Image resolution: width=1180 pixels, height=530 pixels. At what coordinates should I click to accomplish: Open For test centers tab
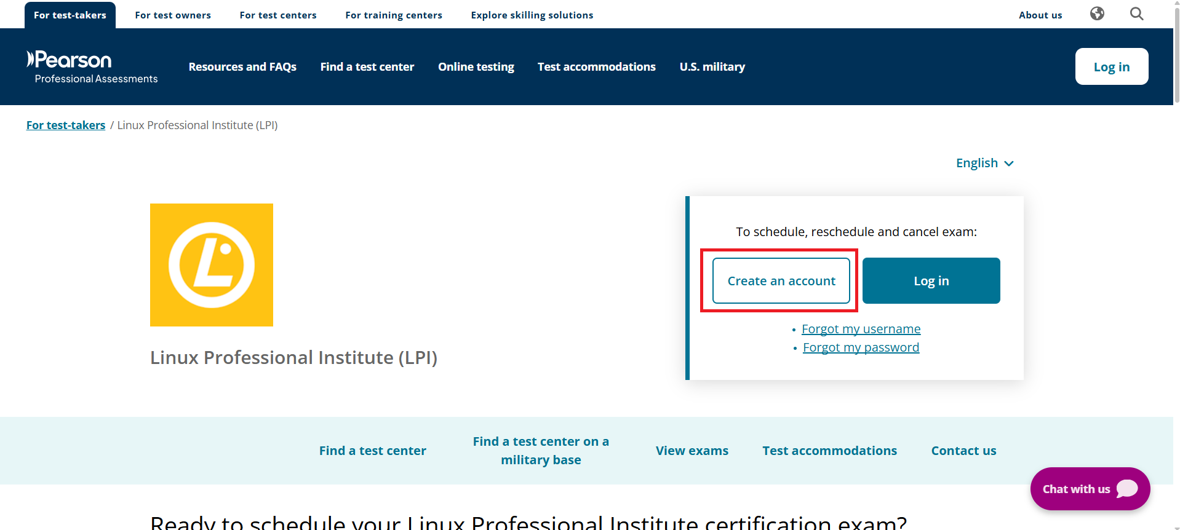(278, 15)
